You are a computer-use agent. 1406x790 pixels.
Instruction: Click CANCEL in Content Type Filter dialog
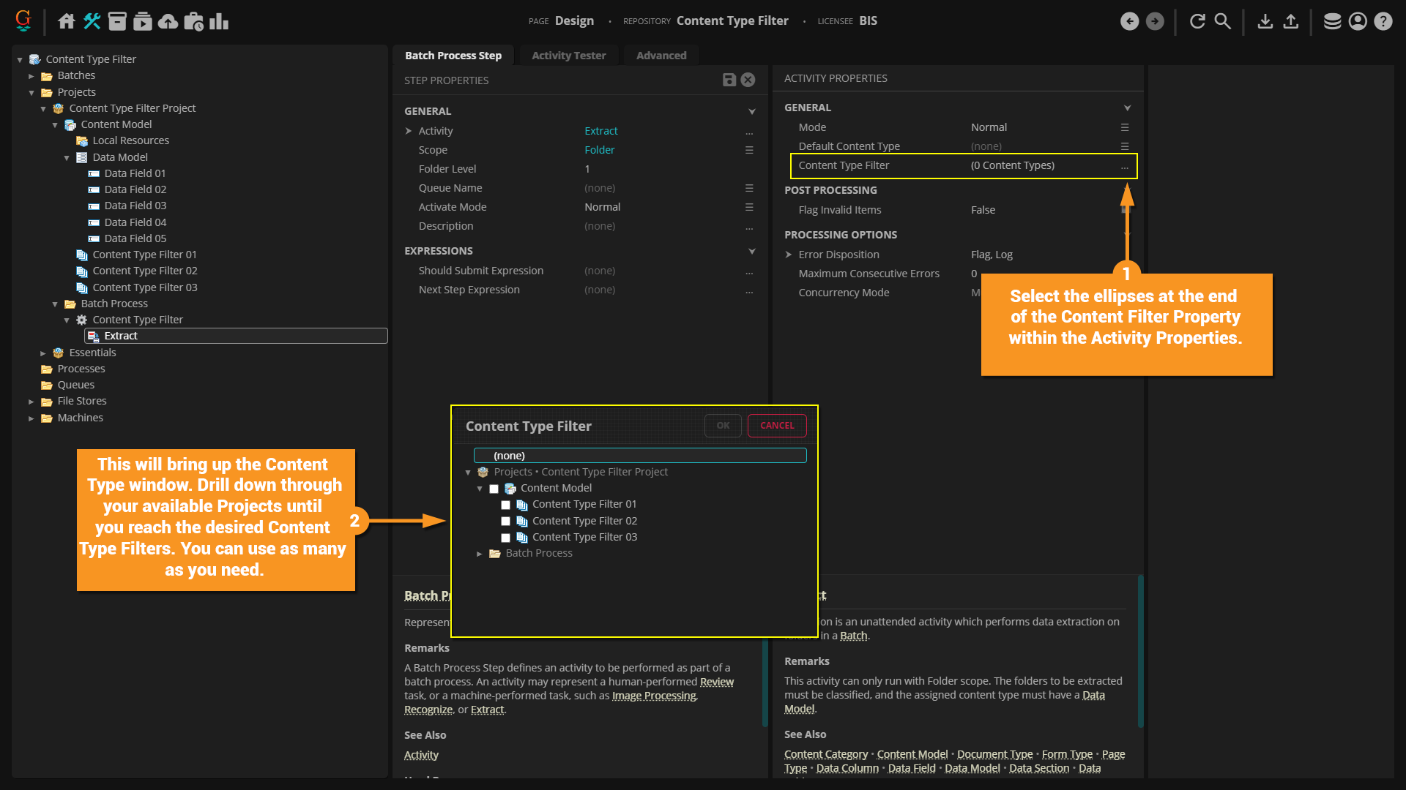tap(777, 426)
